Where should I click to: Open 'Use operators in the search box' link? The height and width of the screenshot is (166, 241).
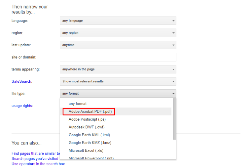[x=38, y=164]
